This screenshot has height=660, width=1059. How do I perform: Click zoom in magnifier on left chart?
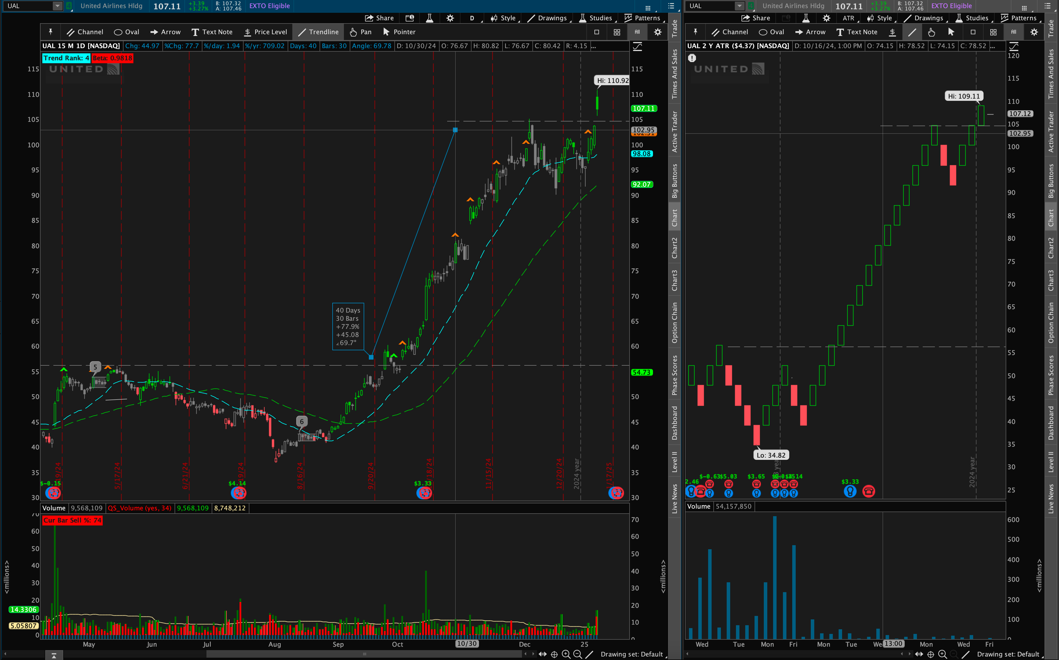coord(566,654)
